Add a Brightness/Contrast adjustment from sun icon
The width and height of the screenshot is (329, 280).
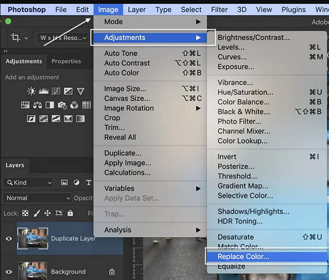[x=31, y=91]
